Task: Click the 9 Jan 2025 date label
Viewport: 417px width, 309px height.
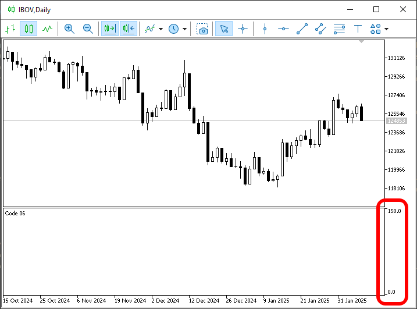Action: point(276,300)
